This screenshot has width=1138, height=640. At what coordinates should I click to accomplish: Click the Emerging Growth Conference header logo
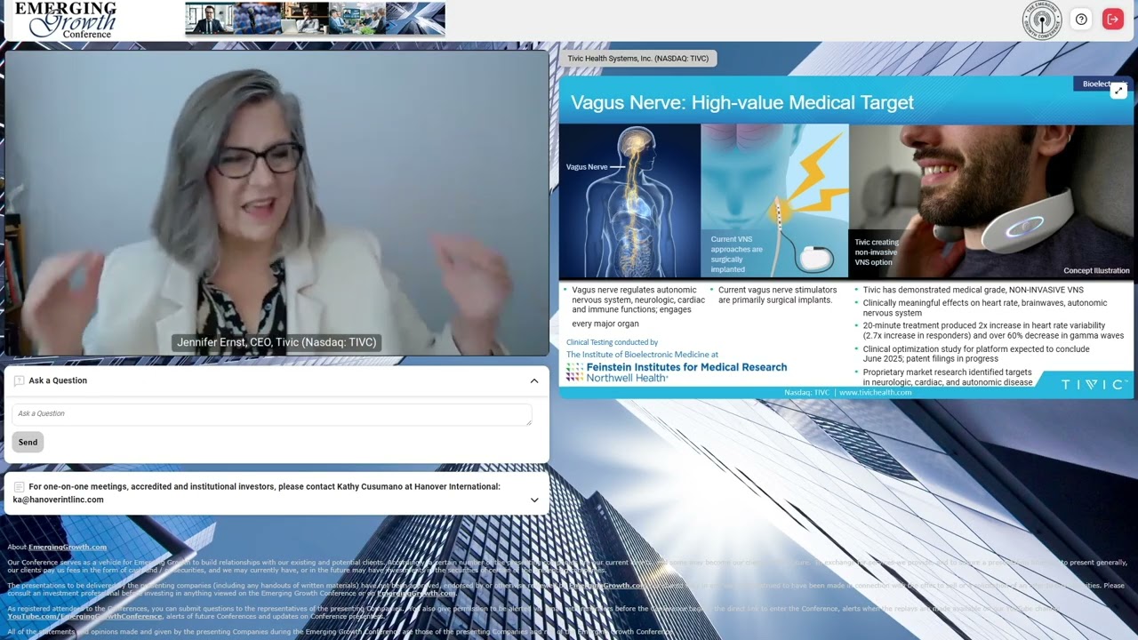click(x=65, y=20)
